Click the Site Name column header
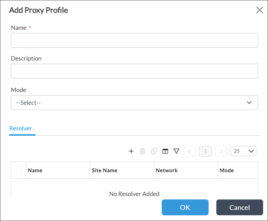 coord(105,170)
